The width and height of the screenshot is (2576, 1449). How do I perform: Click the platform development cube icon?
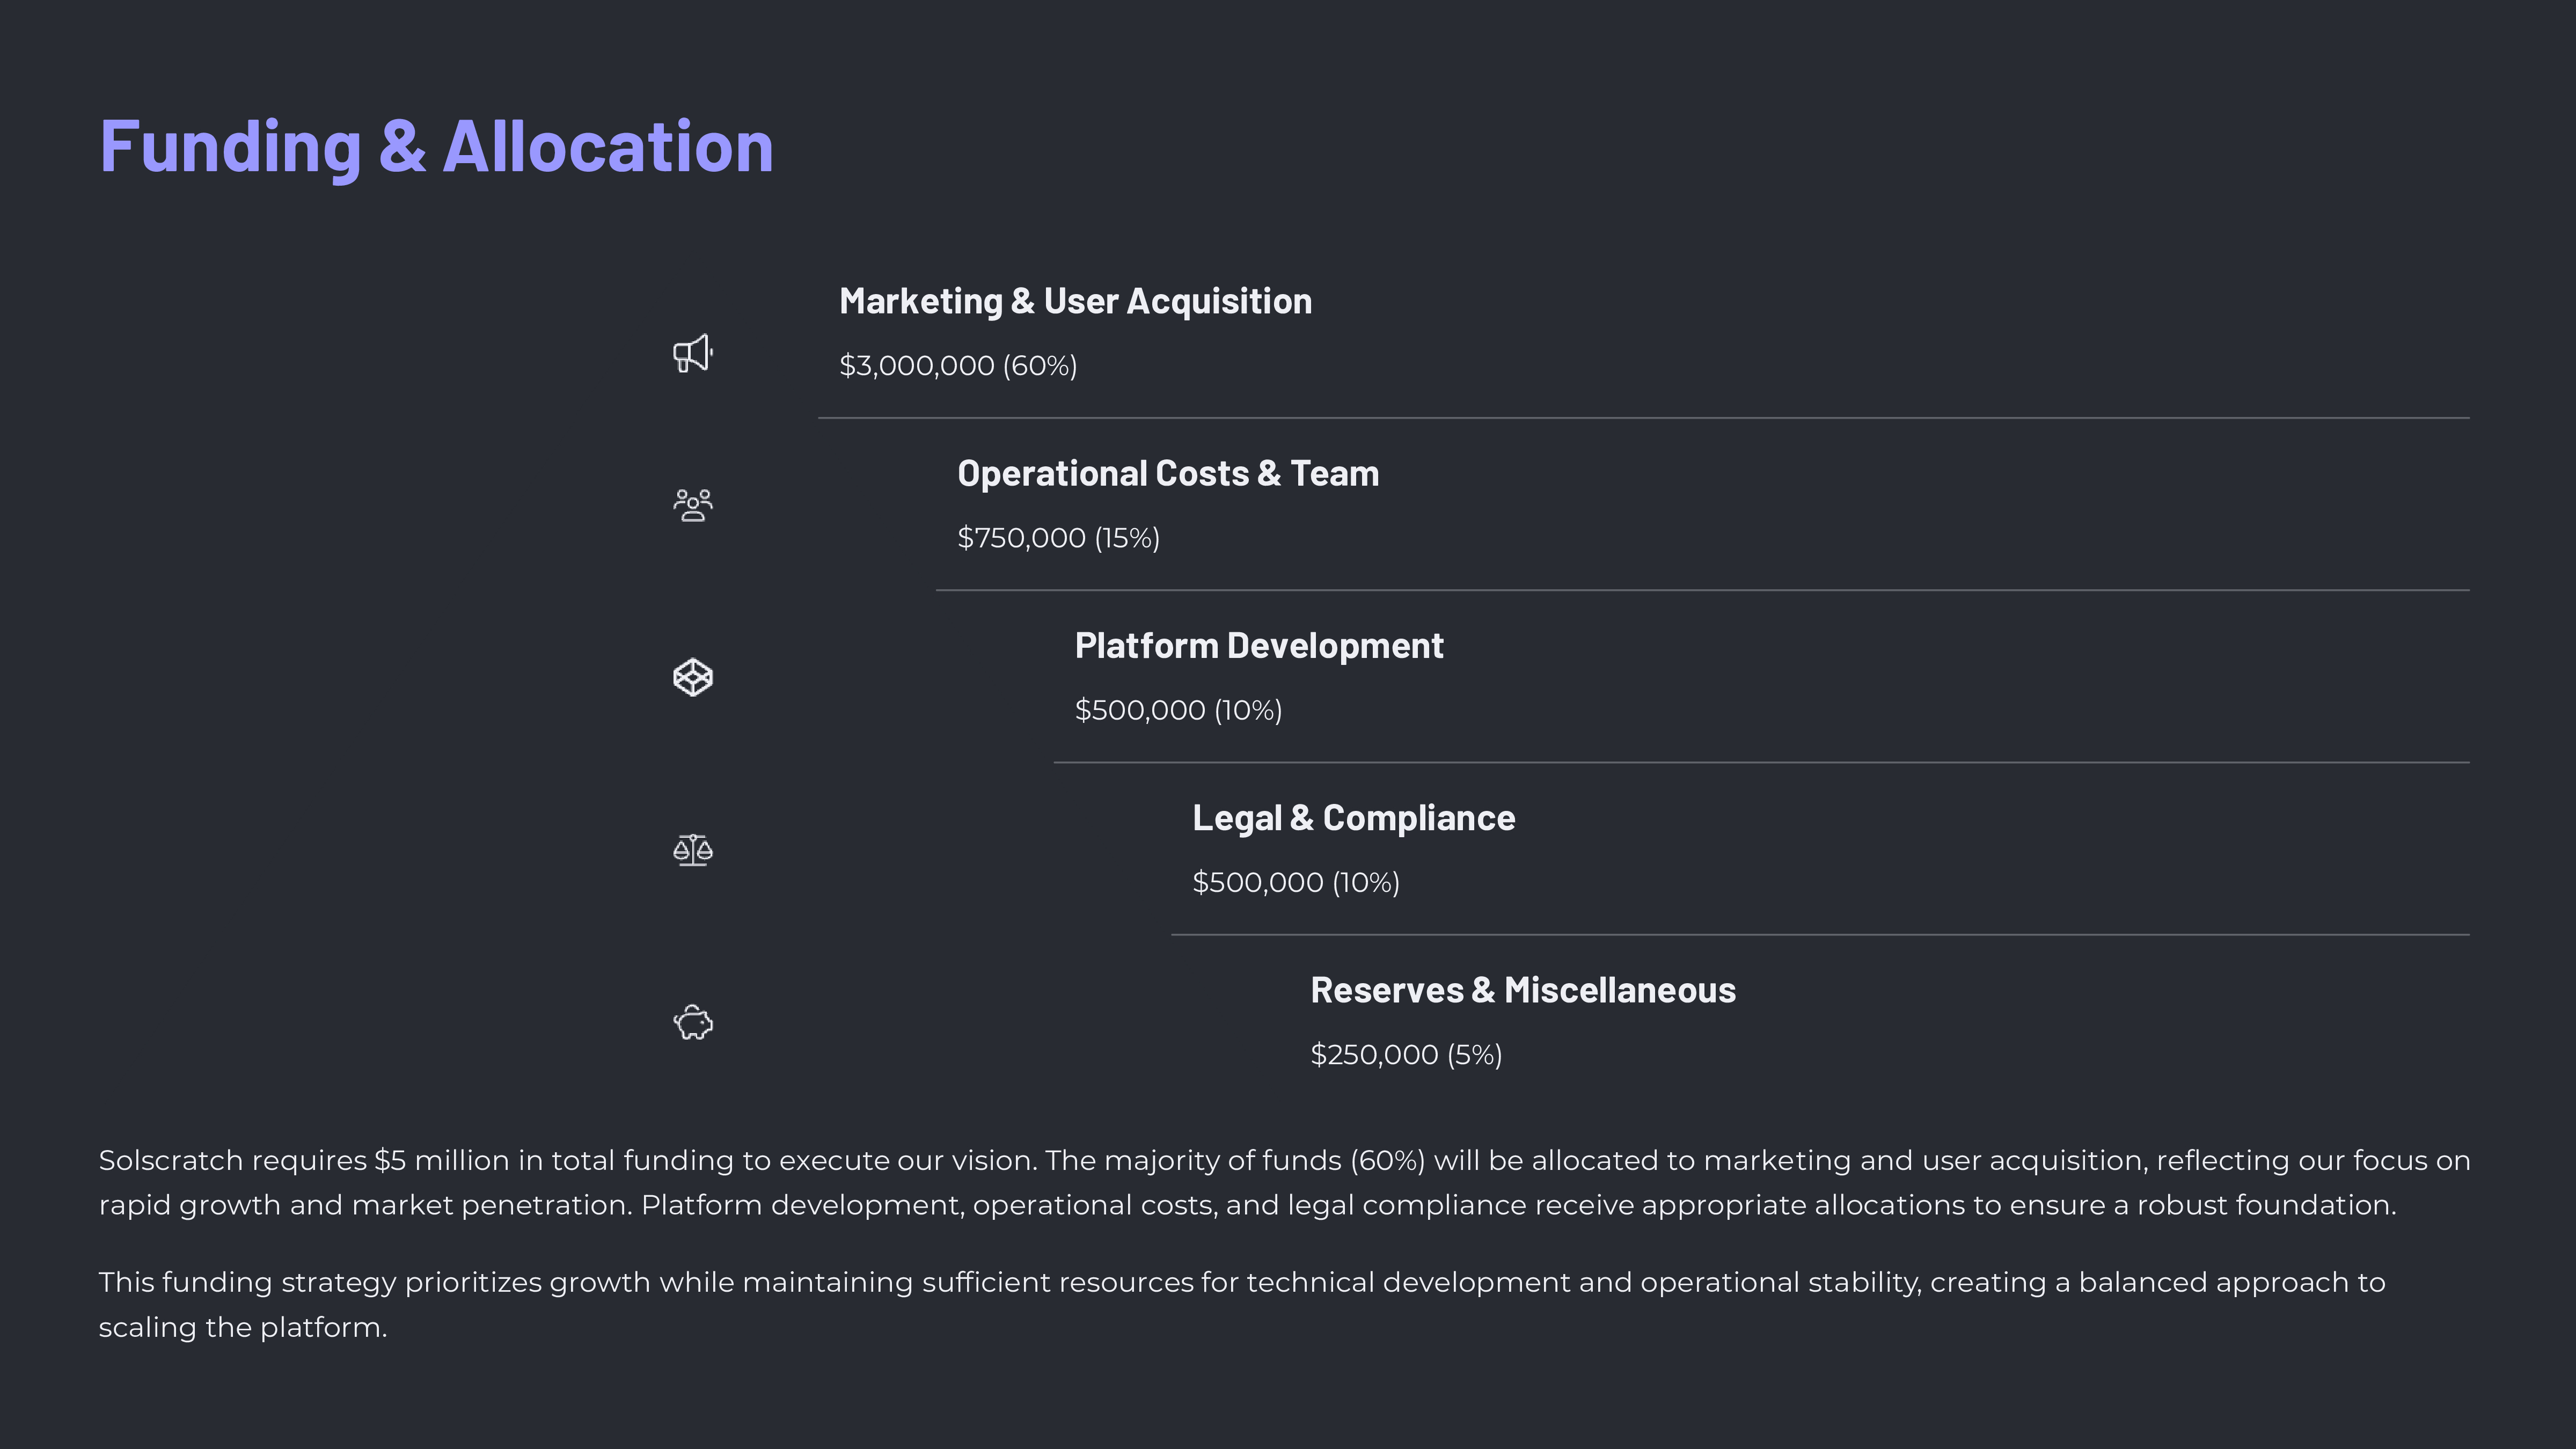coord(692,677)
